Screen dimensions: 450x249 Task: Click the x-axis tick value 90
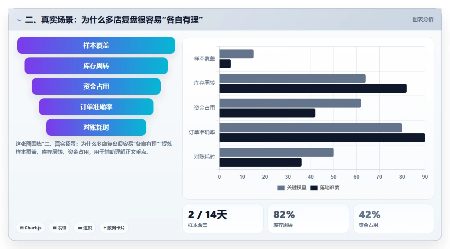(x=425, y=177)
